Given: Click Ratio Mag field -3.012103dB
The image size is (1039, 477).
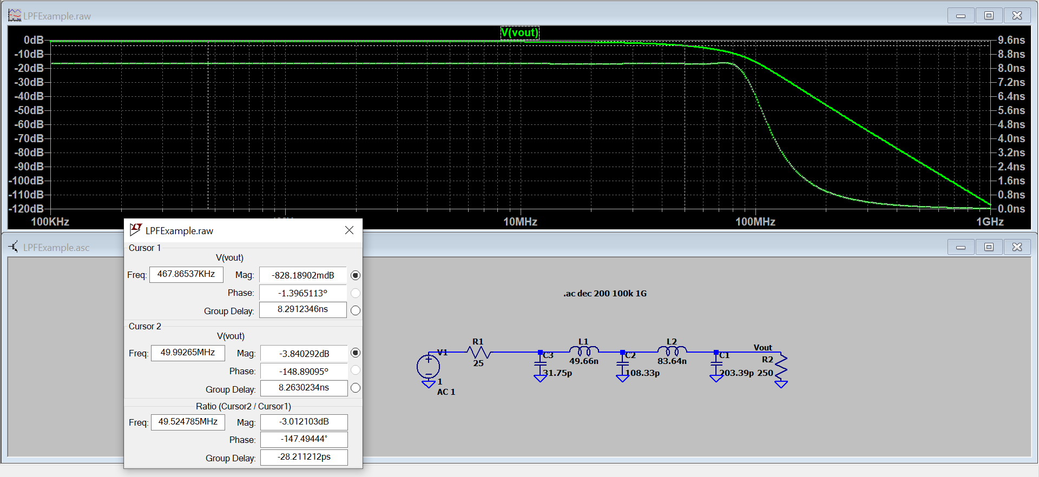Looking at the screenshot, I should (x=304, y=422).
